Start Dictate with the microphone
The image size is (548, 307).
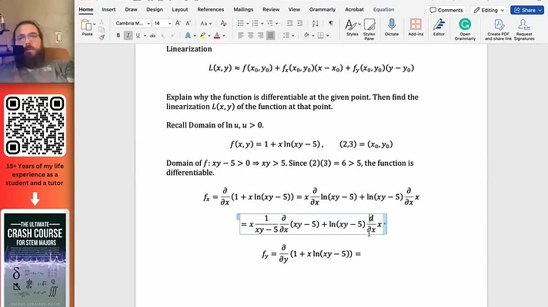(392, 27)
